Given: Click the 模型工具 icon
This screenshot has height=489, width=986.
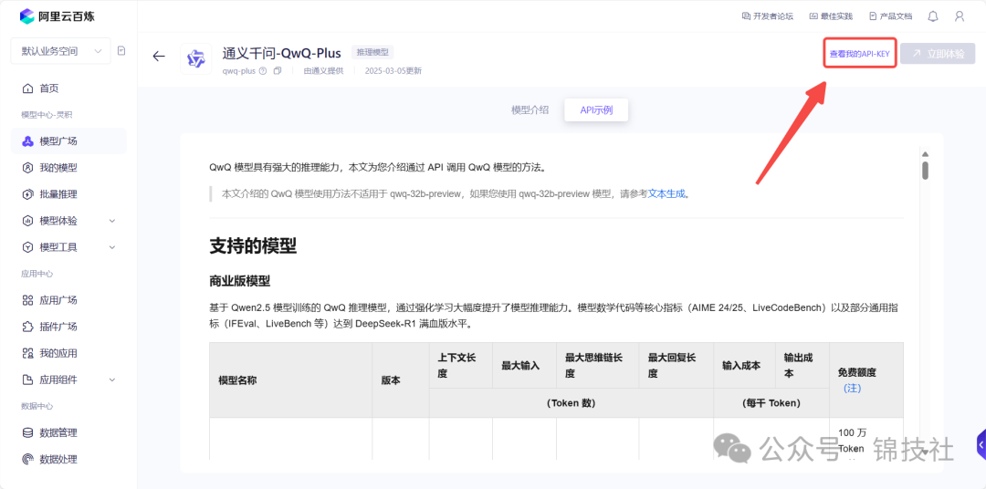Looking at the screenshot, I should (27, 247).
